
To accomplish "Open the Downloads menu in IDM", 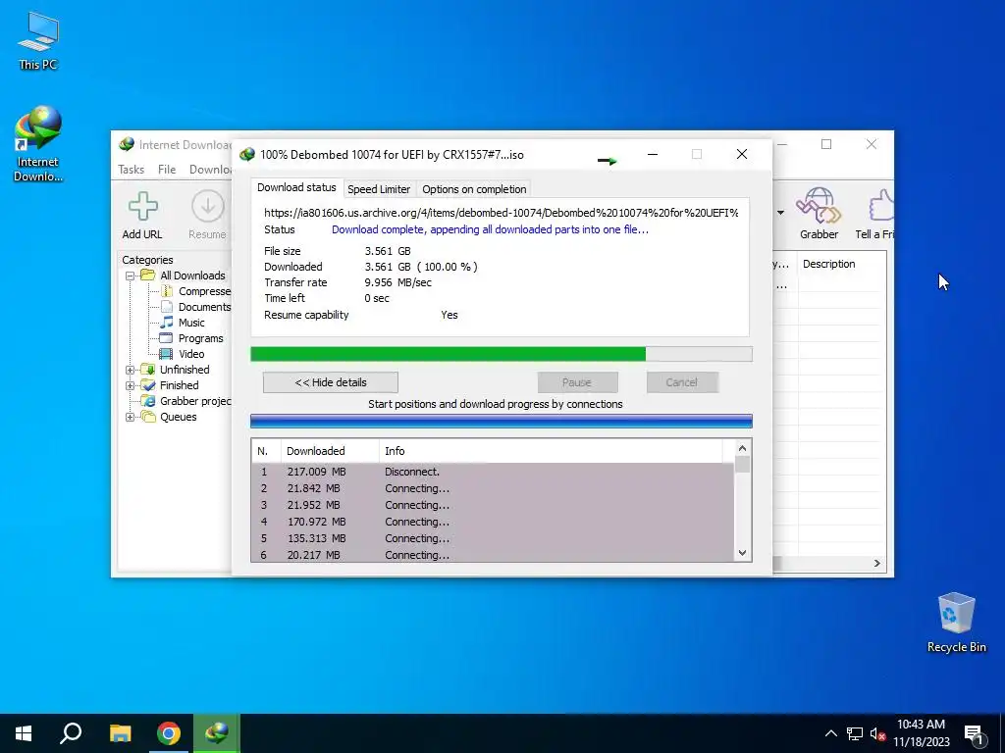I will pyautogui.click(x=210, y=170).
